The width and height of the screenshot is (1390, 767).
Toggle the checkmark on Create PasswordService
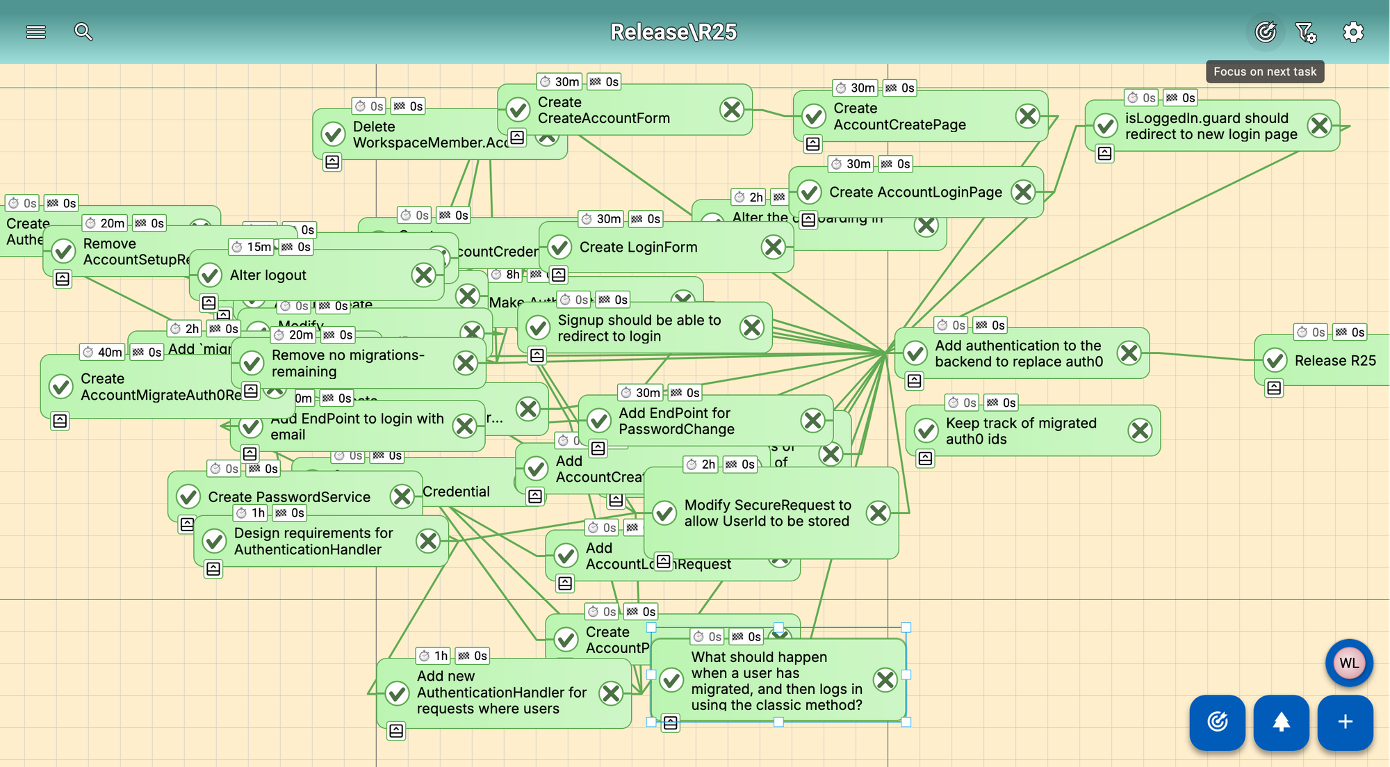click(x=188, y=496)
